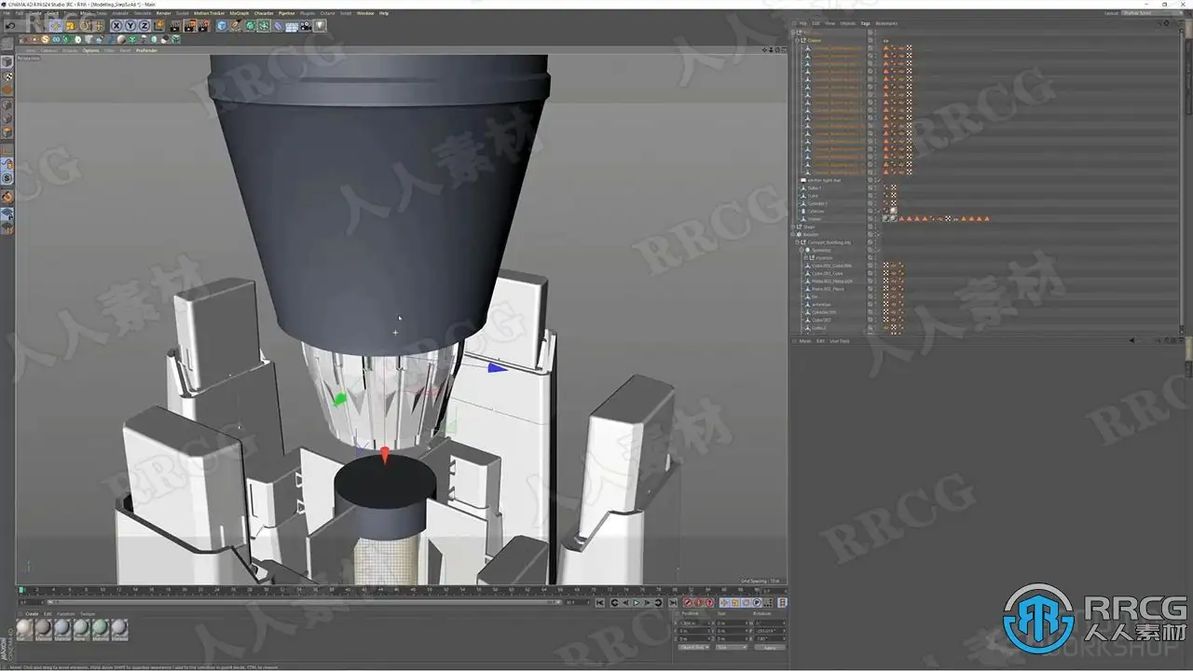The height and width of the screenshot is (671, 1193).
Task: Click the Undo arrow icon
Action: point(10,26)
